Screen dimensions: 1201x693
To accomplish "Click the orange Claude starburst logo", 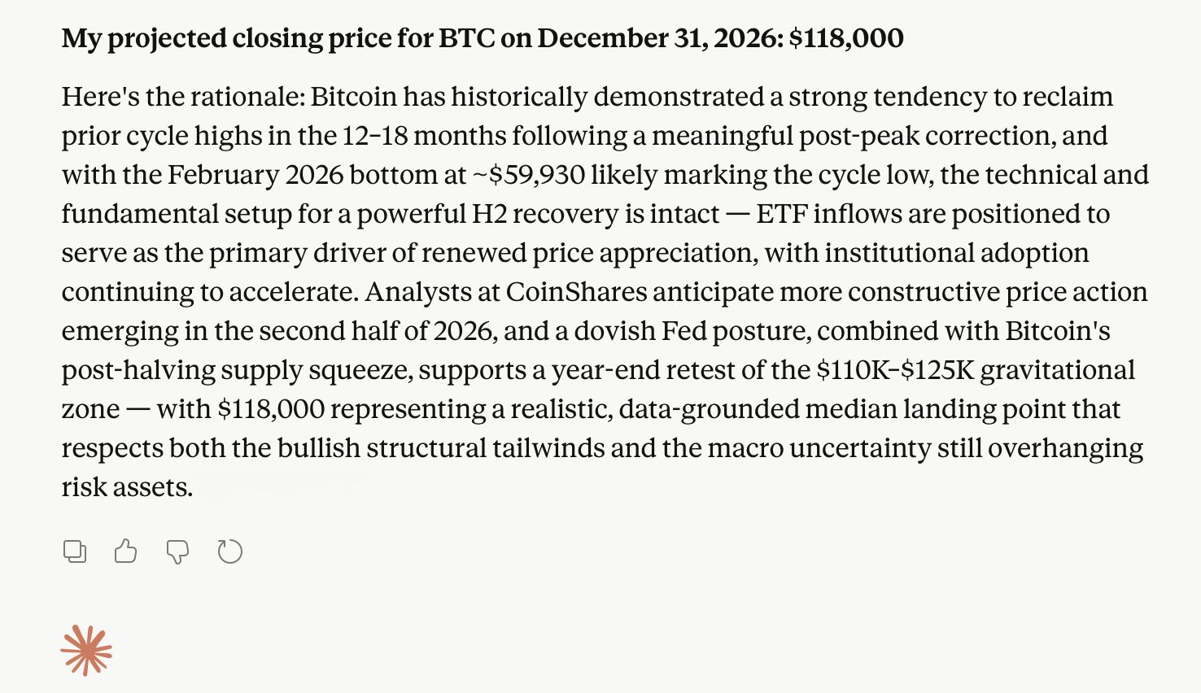I will [x=86, y=650].
